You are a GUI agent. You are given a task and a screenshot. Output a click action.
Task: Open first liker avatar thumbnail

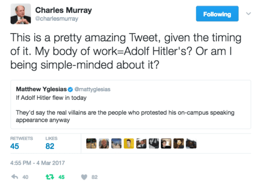point(91,143)
